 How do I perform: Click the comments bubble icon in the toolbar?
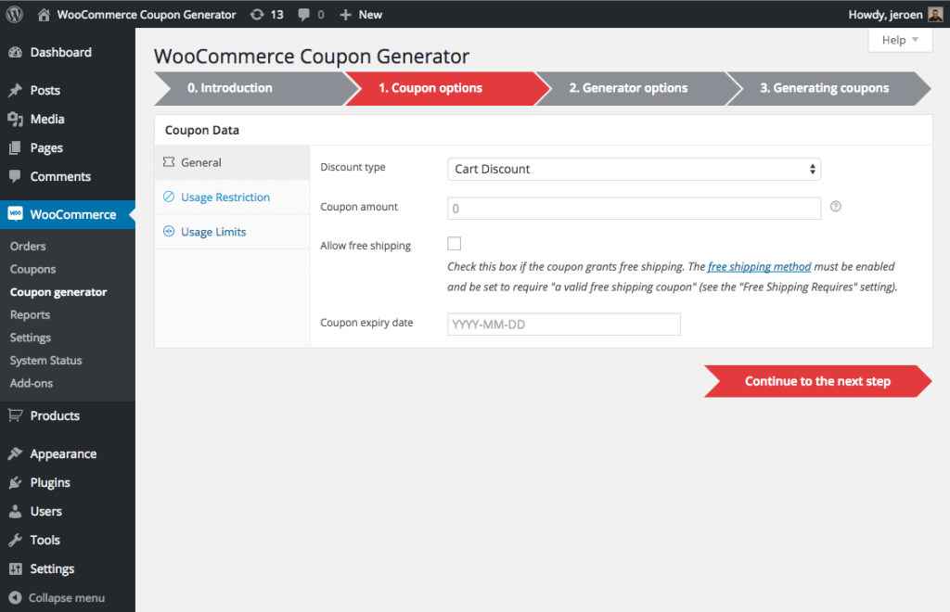coord(305,14)
